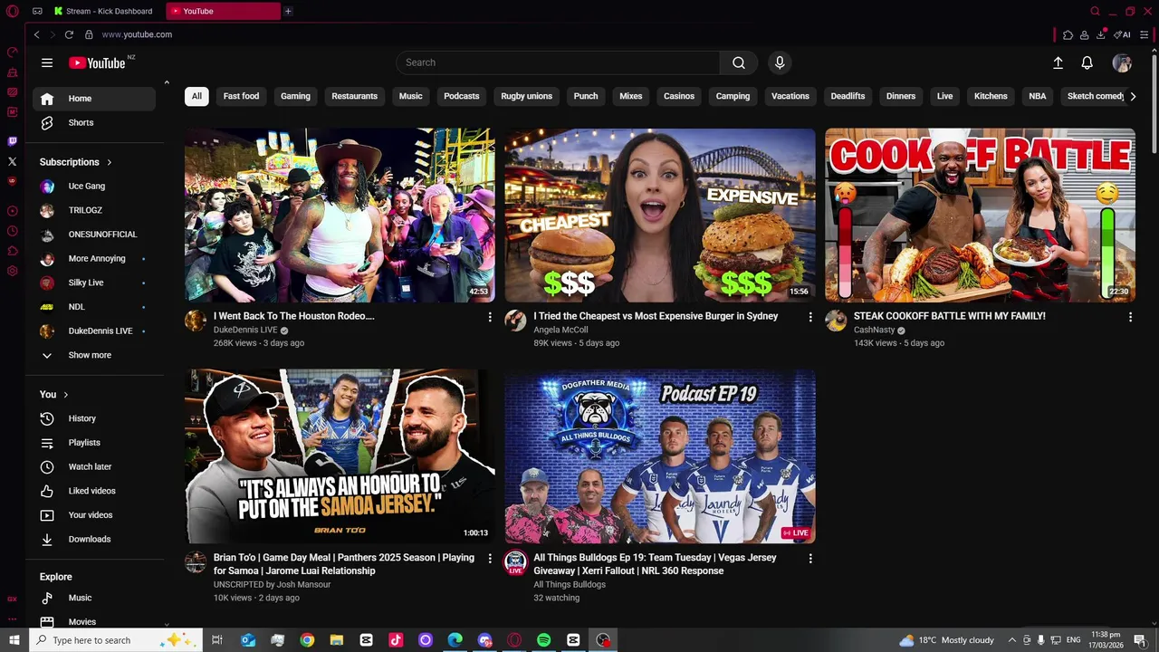1159x652 pixels.
Task: Open the YouTube hamburger guide menu
Action: [47, 62]
